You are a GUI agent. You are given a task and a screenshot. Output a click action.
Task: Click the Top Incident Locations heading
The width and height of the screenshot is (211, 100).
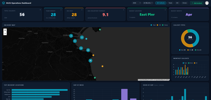tap(14, 85)
